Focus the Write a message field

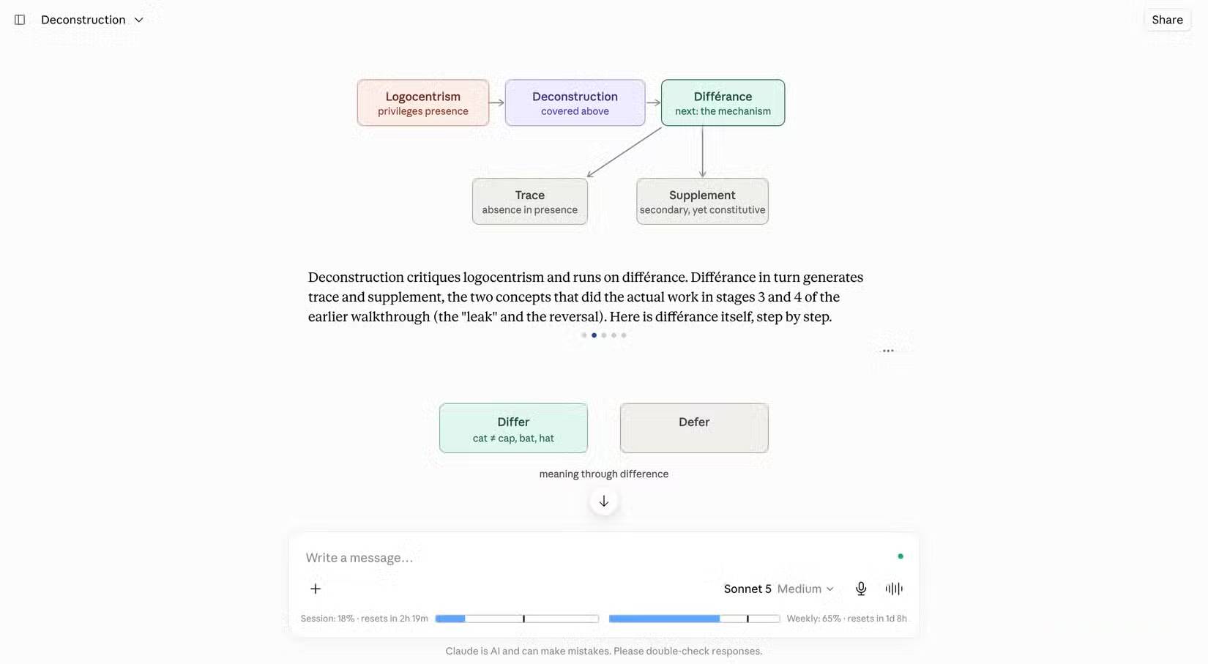point(597,558)
